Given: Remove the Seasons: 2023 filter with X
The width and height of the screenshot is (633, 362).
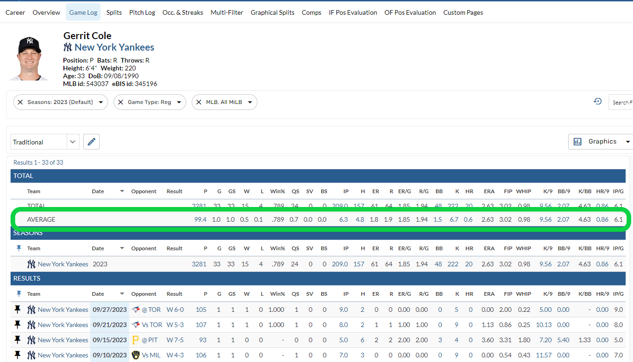Looking at the screenshot, I should pos(20,102).
